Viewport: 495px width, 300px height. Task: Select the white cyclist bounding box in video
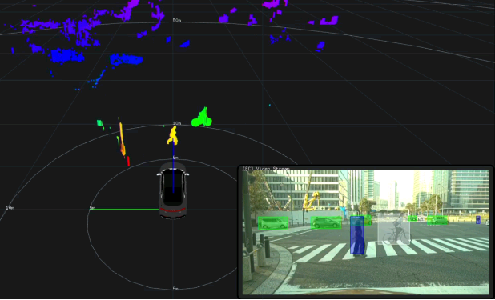[x=393, y=229]
